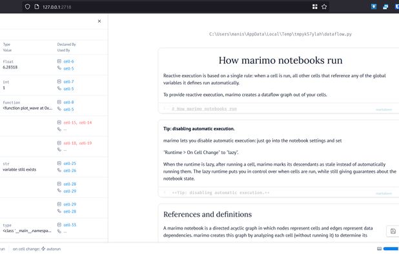The width and height of the screenshot is (399, 254).
Task: Click the declared-by icon beside cell-18, cell-19
Action: [59, 143]
